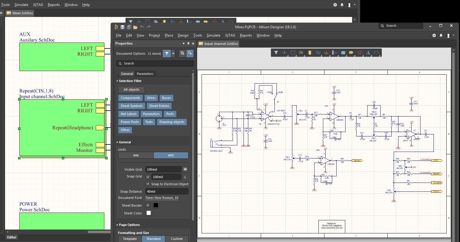The width and height of the screenshot is (460, 242).
Task: Click the Times New Roman, 10 font link
Action: [162, 198]
